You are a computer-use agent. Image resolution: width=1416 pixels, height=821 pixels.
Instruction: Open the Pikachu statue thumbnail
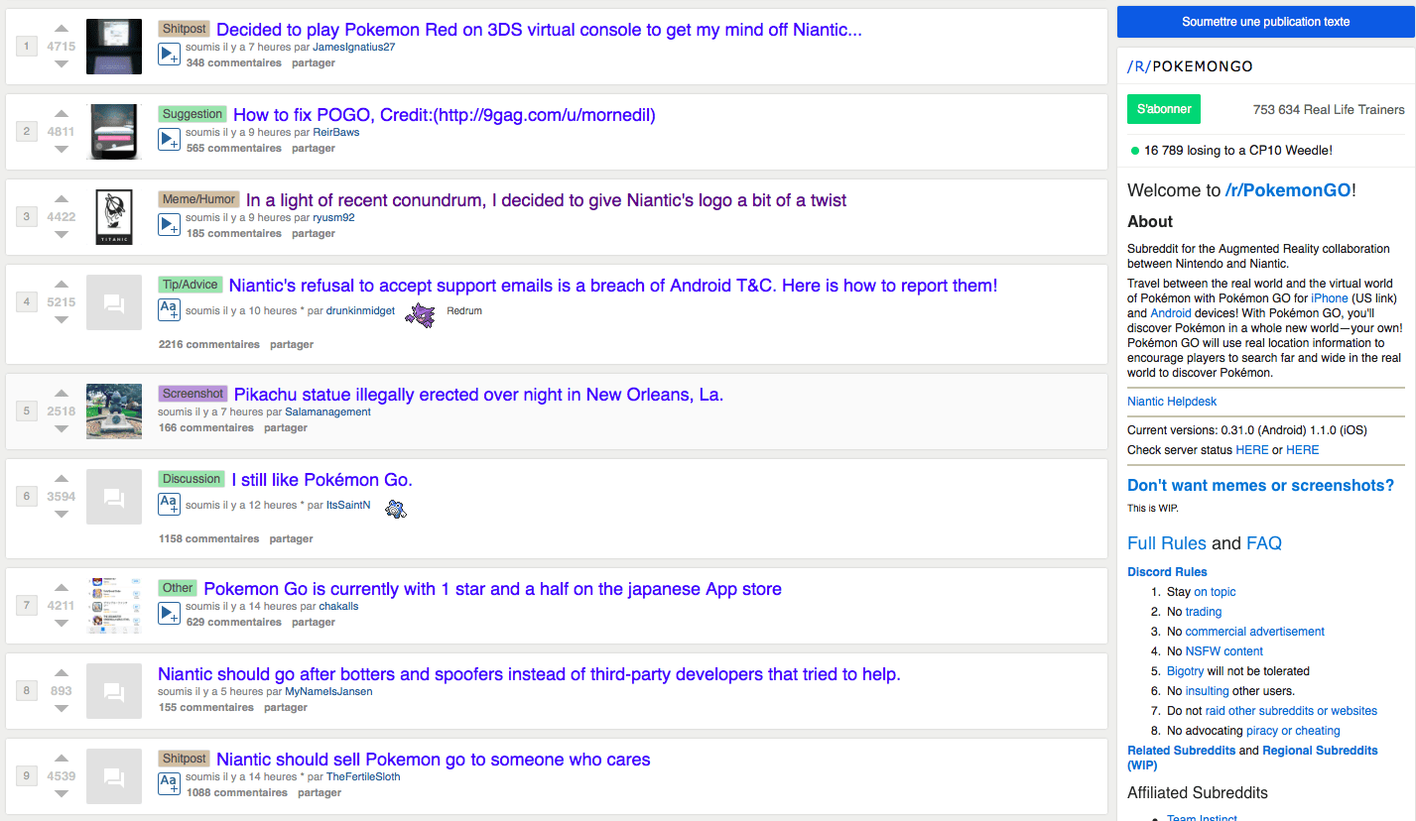pos(114,411)
